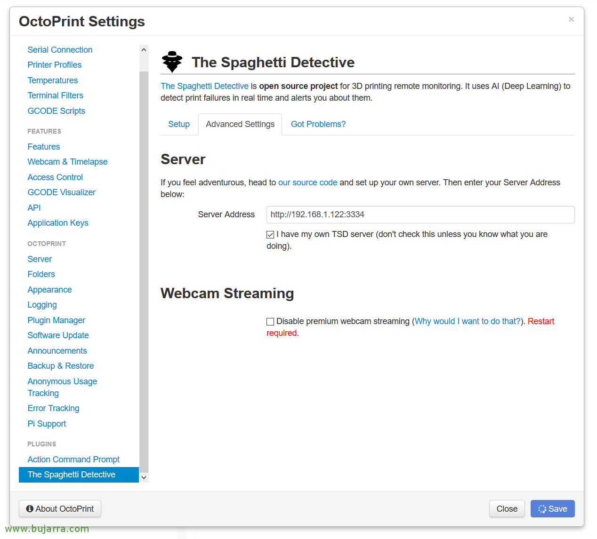Image resolution: width=597 pixels, height=539 pixels.
Task: Click the spinner icon on Save button
Action: point(542,509)
